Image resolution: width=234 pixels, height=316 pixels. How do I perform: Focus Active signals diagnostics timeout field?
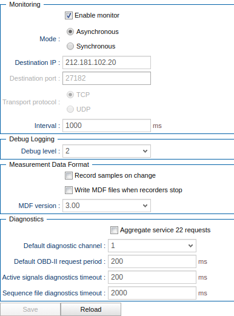tap(152, 277)
